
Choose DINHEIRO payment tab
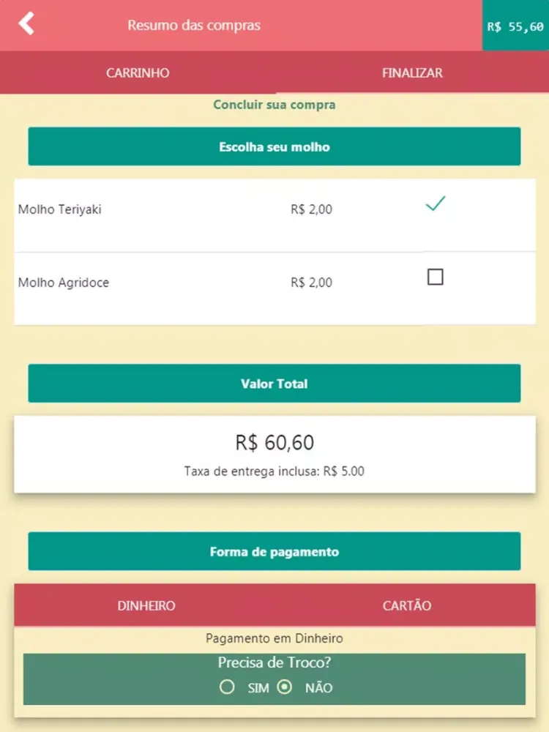tap(146, 606)
